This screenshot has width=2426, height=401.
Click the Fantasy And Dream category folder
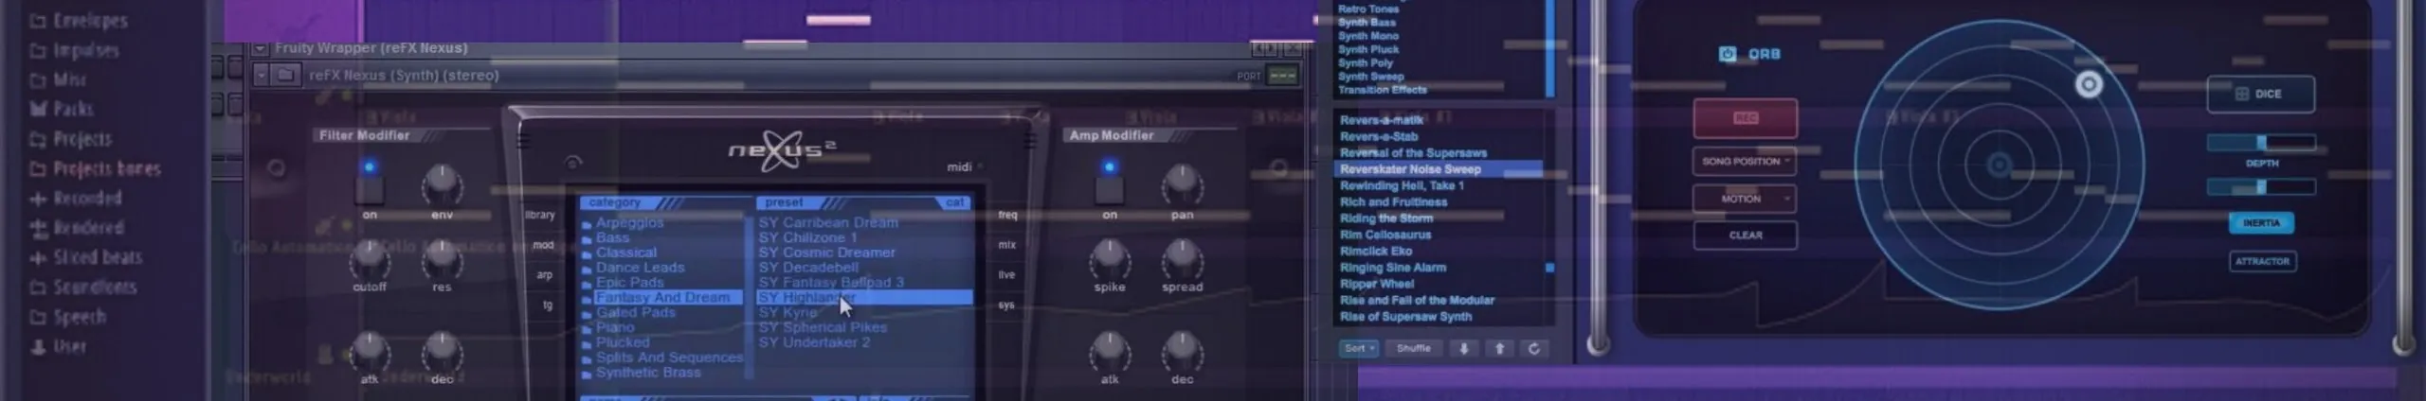[662, 297]
